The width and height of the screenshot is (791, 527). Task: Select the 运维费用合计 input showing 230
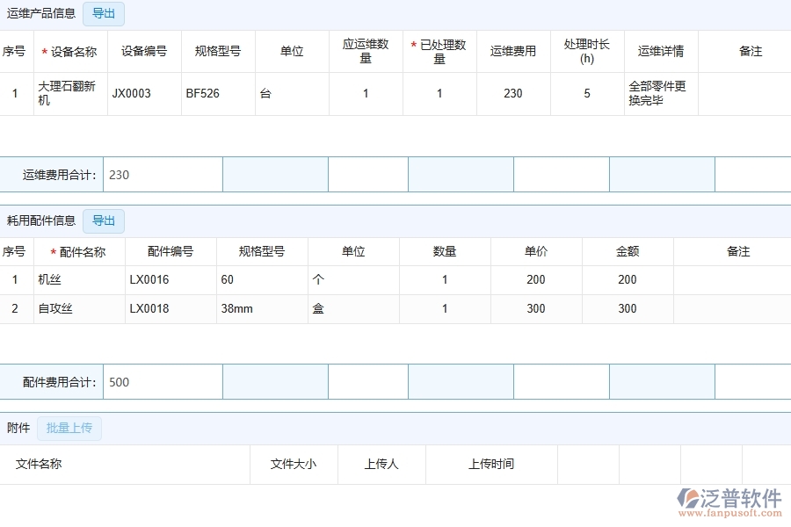(x=163, y=174)
